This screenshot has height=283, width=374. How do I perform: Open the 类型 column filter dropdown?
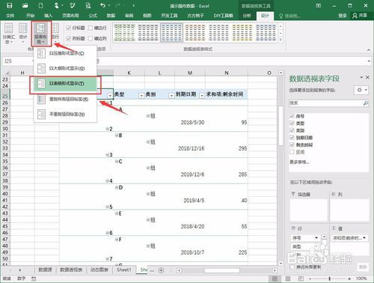click(141, 95)
